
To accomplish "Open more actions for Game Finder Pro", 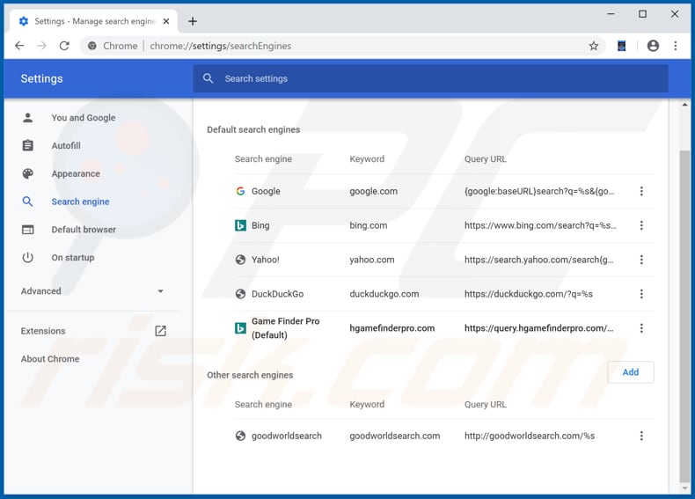I will click(x=641, y=328).
